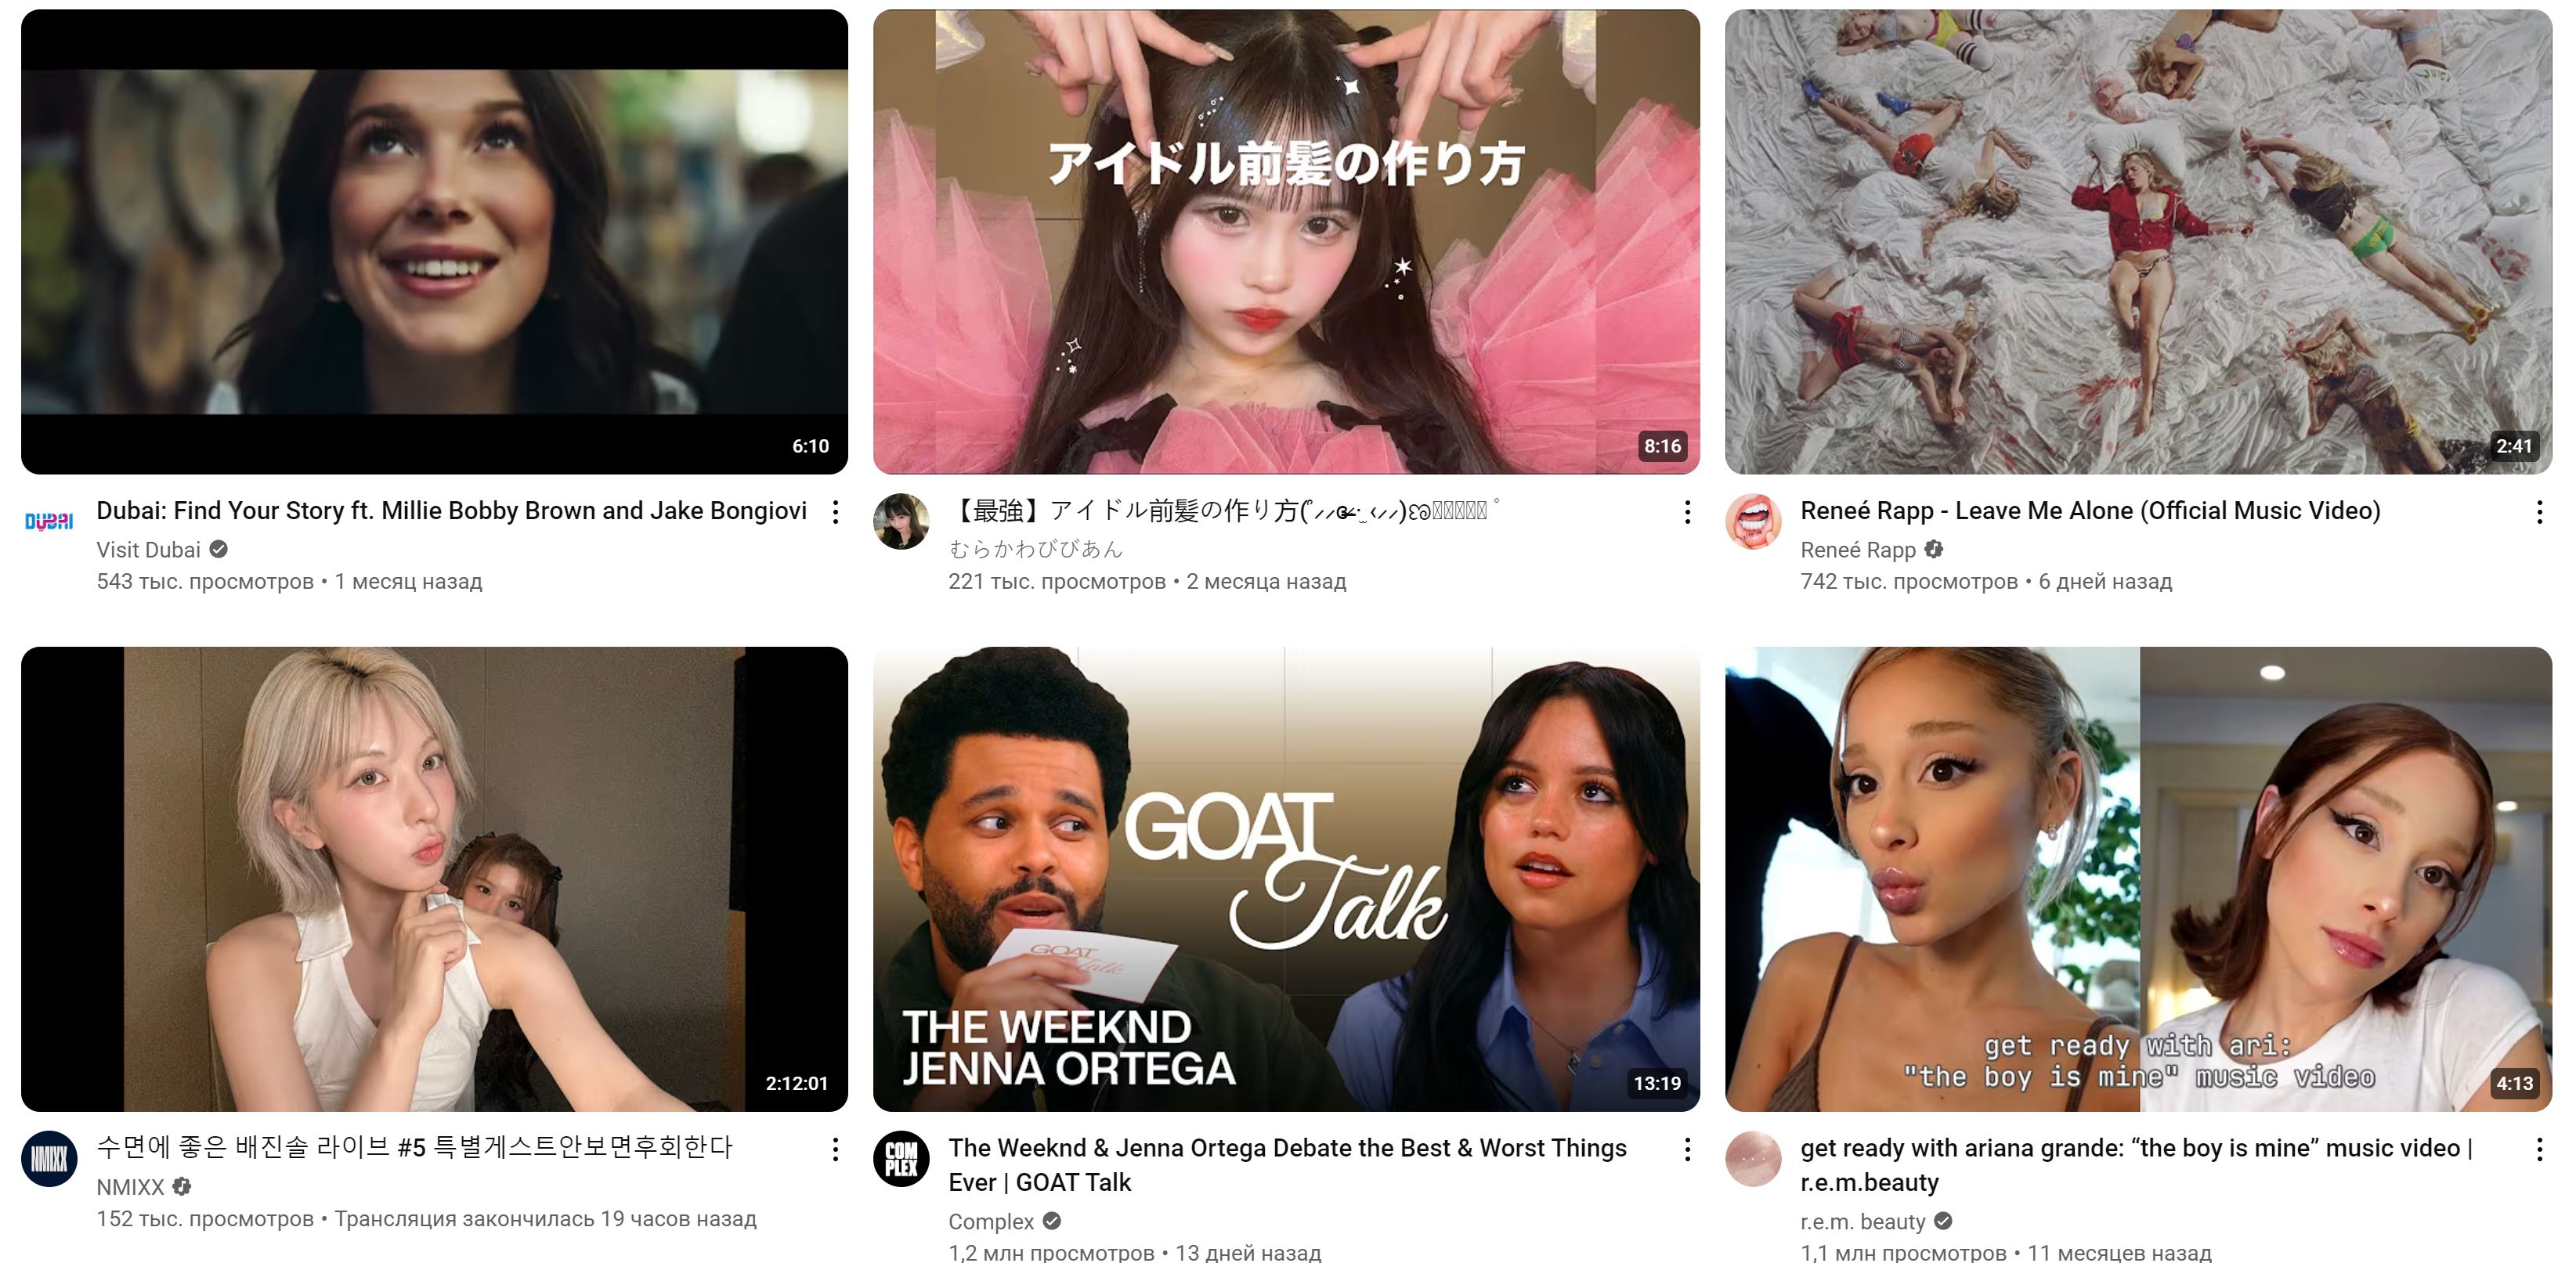
Task: Play the GOAT Talk Weeknd Jenna Ortega thumbnail
Action: pos(1286,879)
